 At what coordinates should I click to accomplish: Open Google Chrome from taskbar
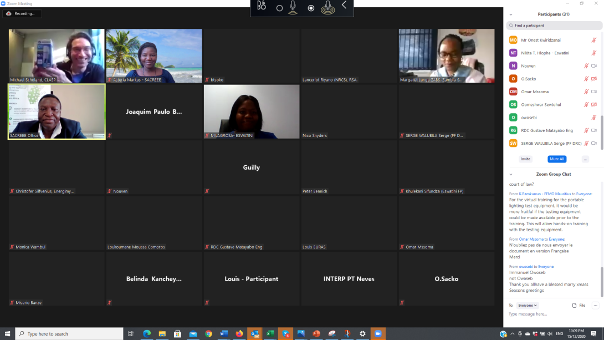click(x=208, y=334)
